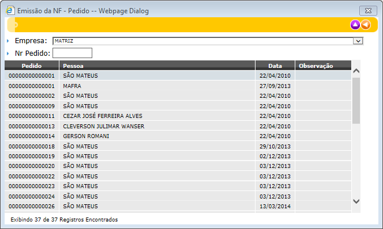This screenshot has height=229, width=383.
Task: Select the GERSON ROMANI row
Action: coord(178,136)
